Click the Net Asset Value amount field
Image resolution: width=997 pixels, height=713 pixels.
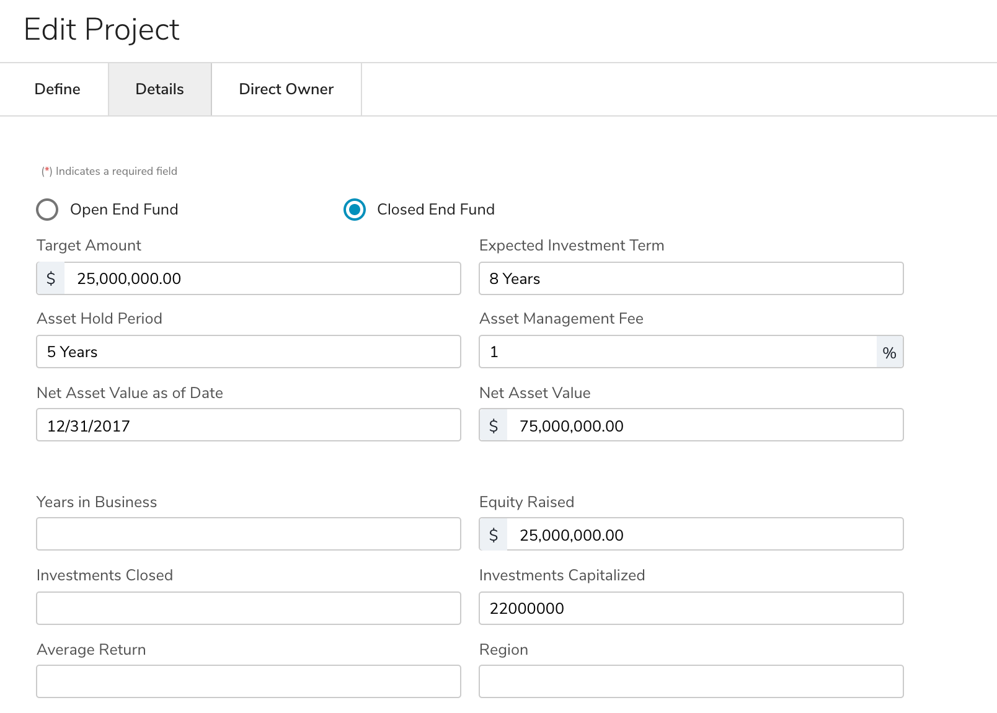point(704,425)
